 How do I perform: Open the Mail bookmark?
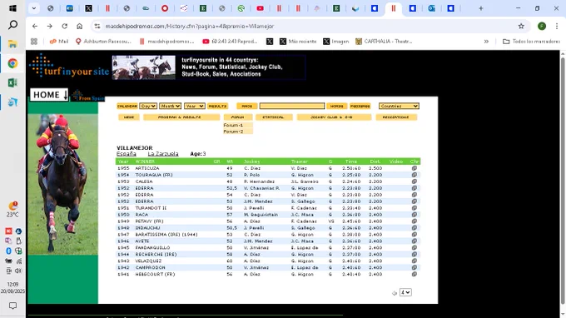tap(59, 42)
